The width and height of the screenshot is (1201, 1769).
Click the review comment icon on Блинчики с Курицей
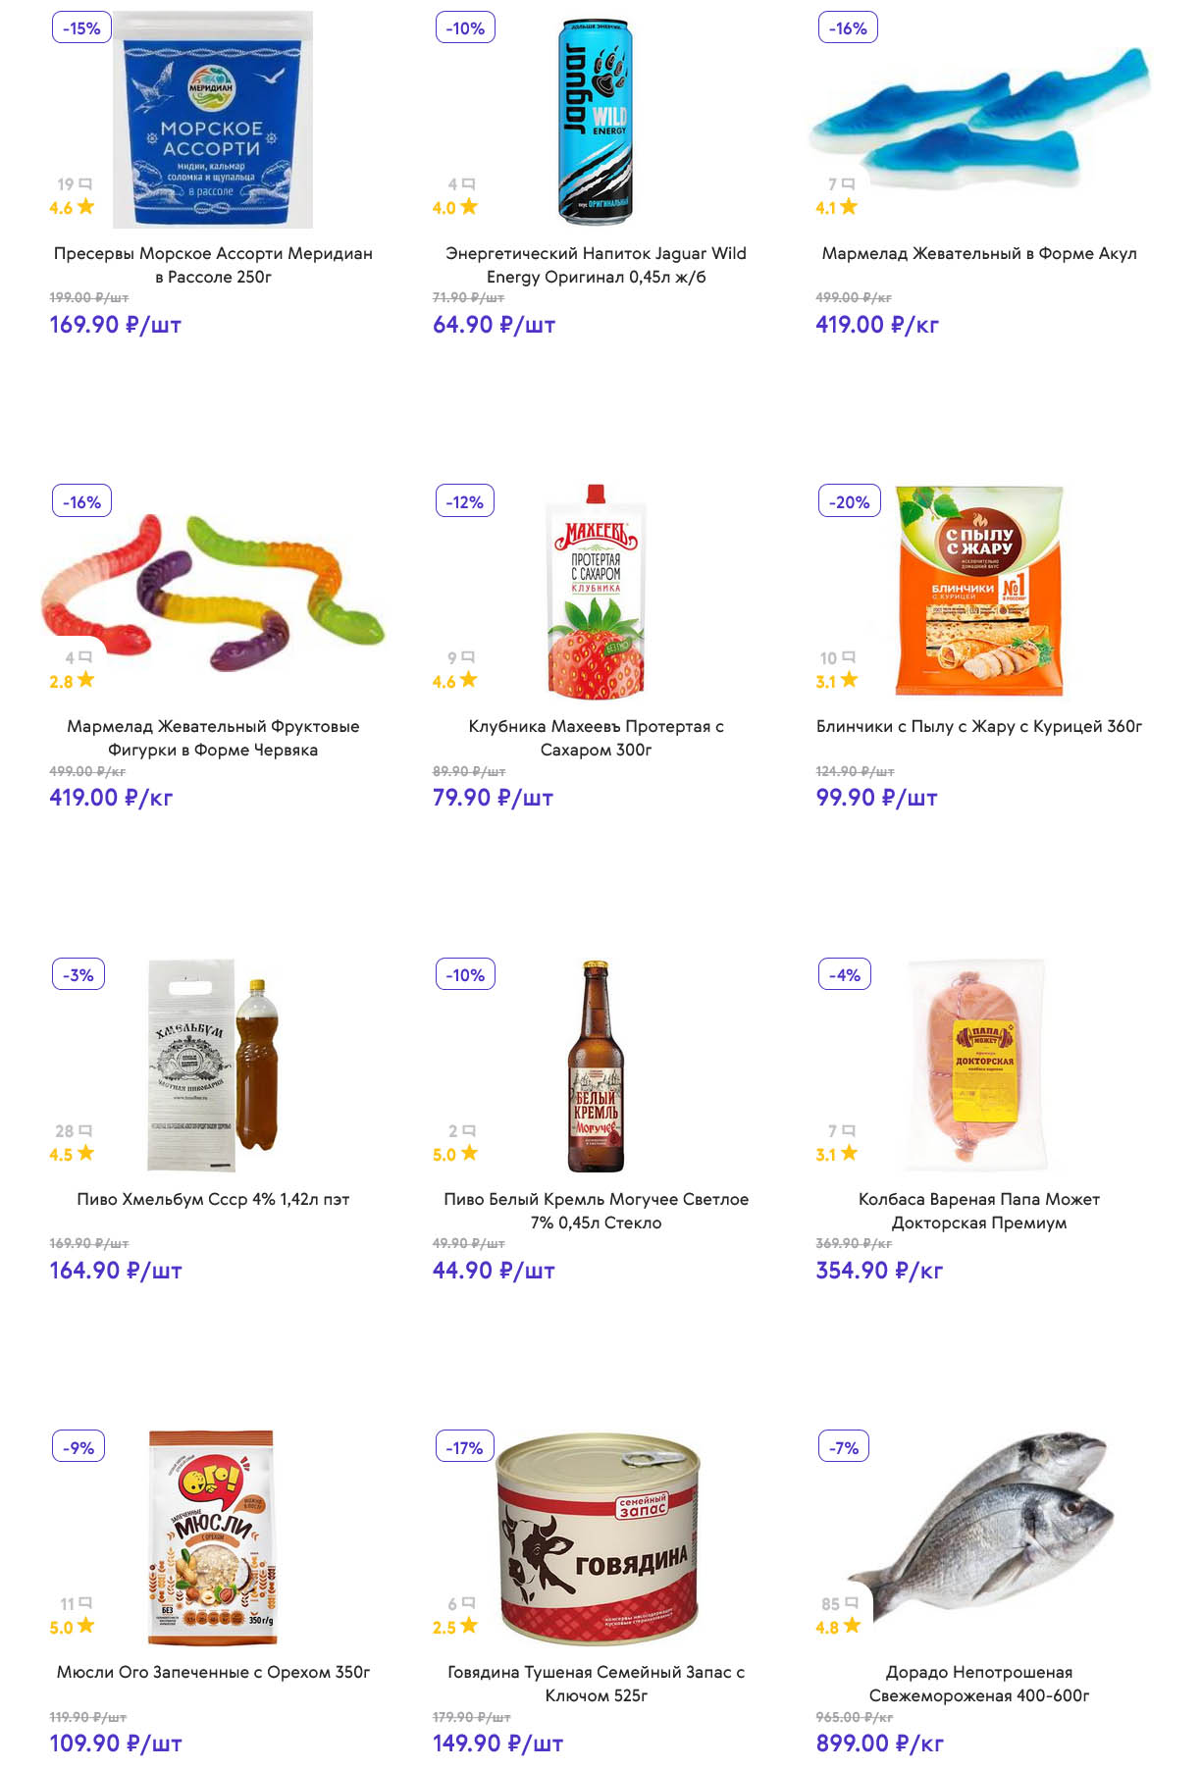[850, 657]
